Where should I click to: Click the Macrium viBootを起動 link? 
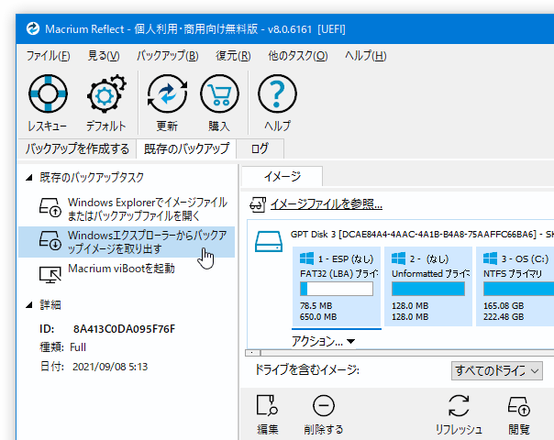(121, 269)
